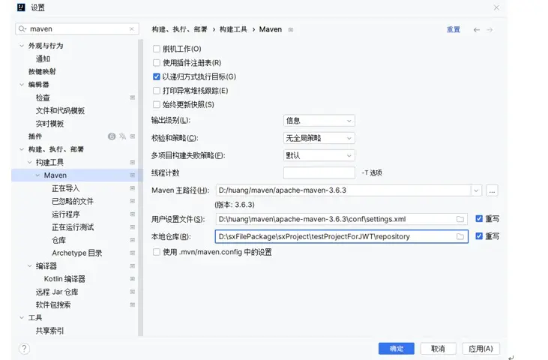Click project icon on 已忽略的文件 row
548x360 pixels.
click(133, 201)
